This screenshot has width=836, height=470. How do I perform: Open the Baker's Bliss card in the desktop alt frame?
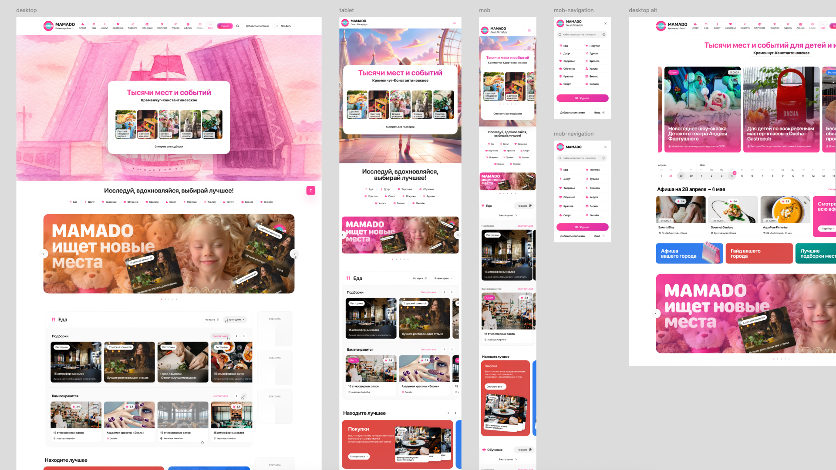click(x=681, y=216)
